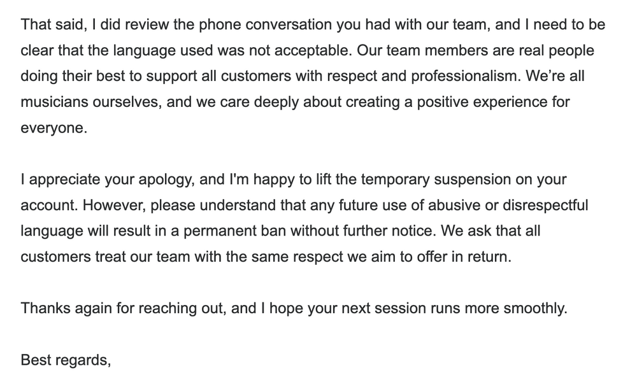Click the word "smoothly."
Viewport: 637px width, 382px height.
click(536, 309)
